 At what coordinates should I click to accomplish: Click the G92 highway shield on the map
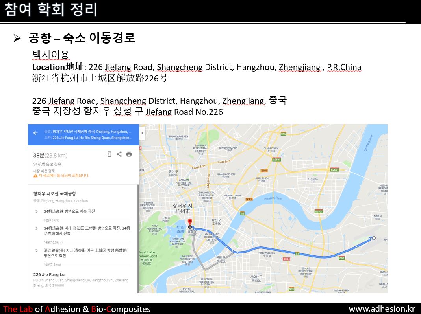click(341, 258)
